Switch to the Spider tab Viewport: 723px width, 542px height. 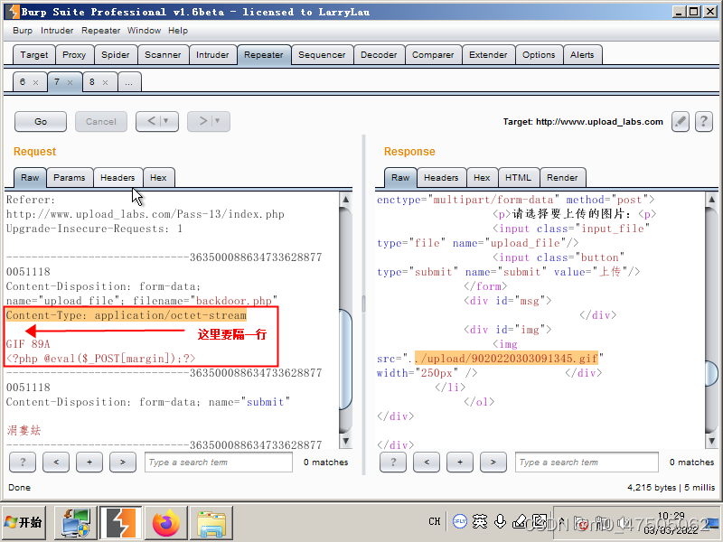point(116,55)
